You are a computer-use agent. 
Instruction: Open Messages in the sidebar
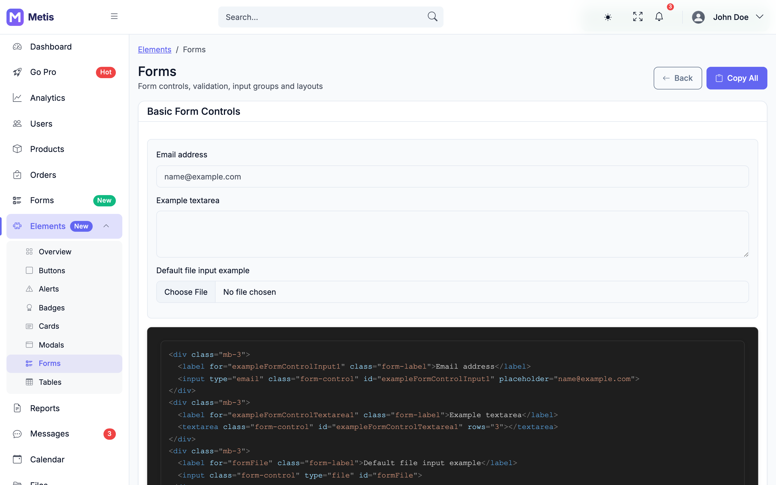coord(64,434)
